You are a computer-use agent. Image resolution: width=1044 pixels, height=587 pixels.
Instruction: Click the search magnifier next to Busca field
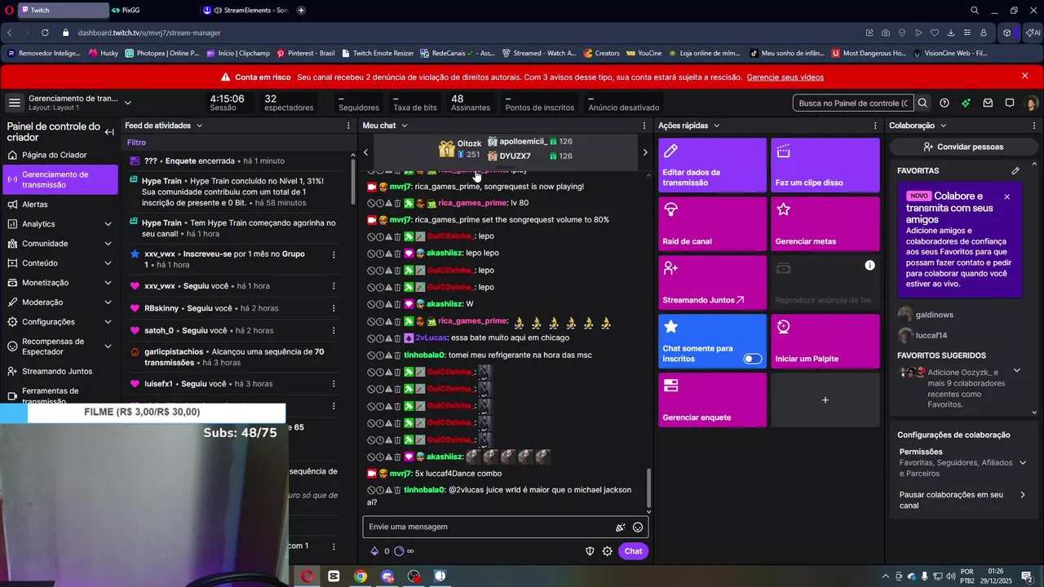(x=922, y=103)
